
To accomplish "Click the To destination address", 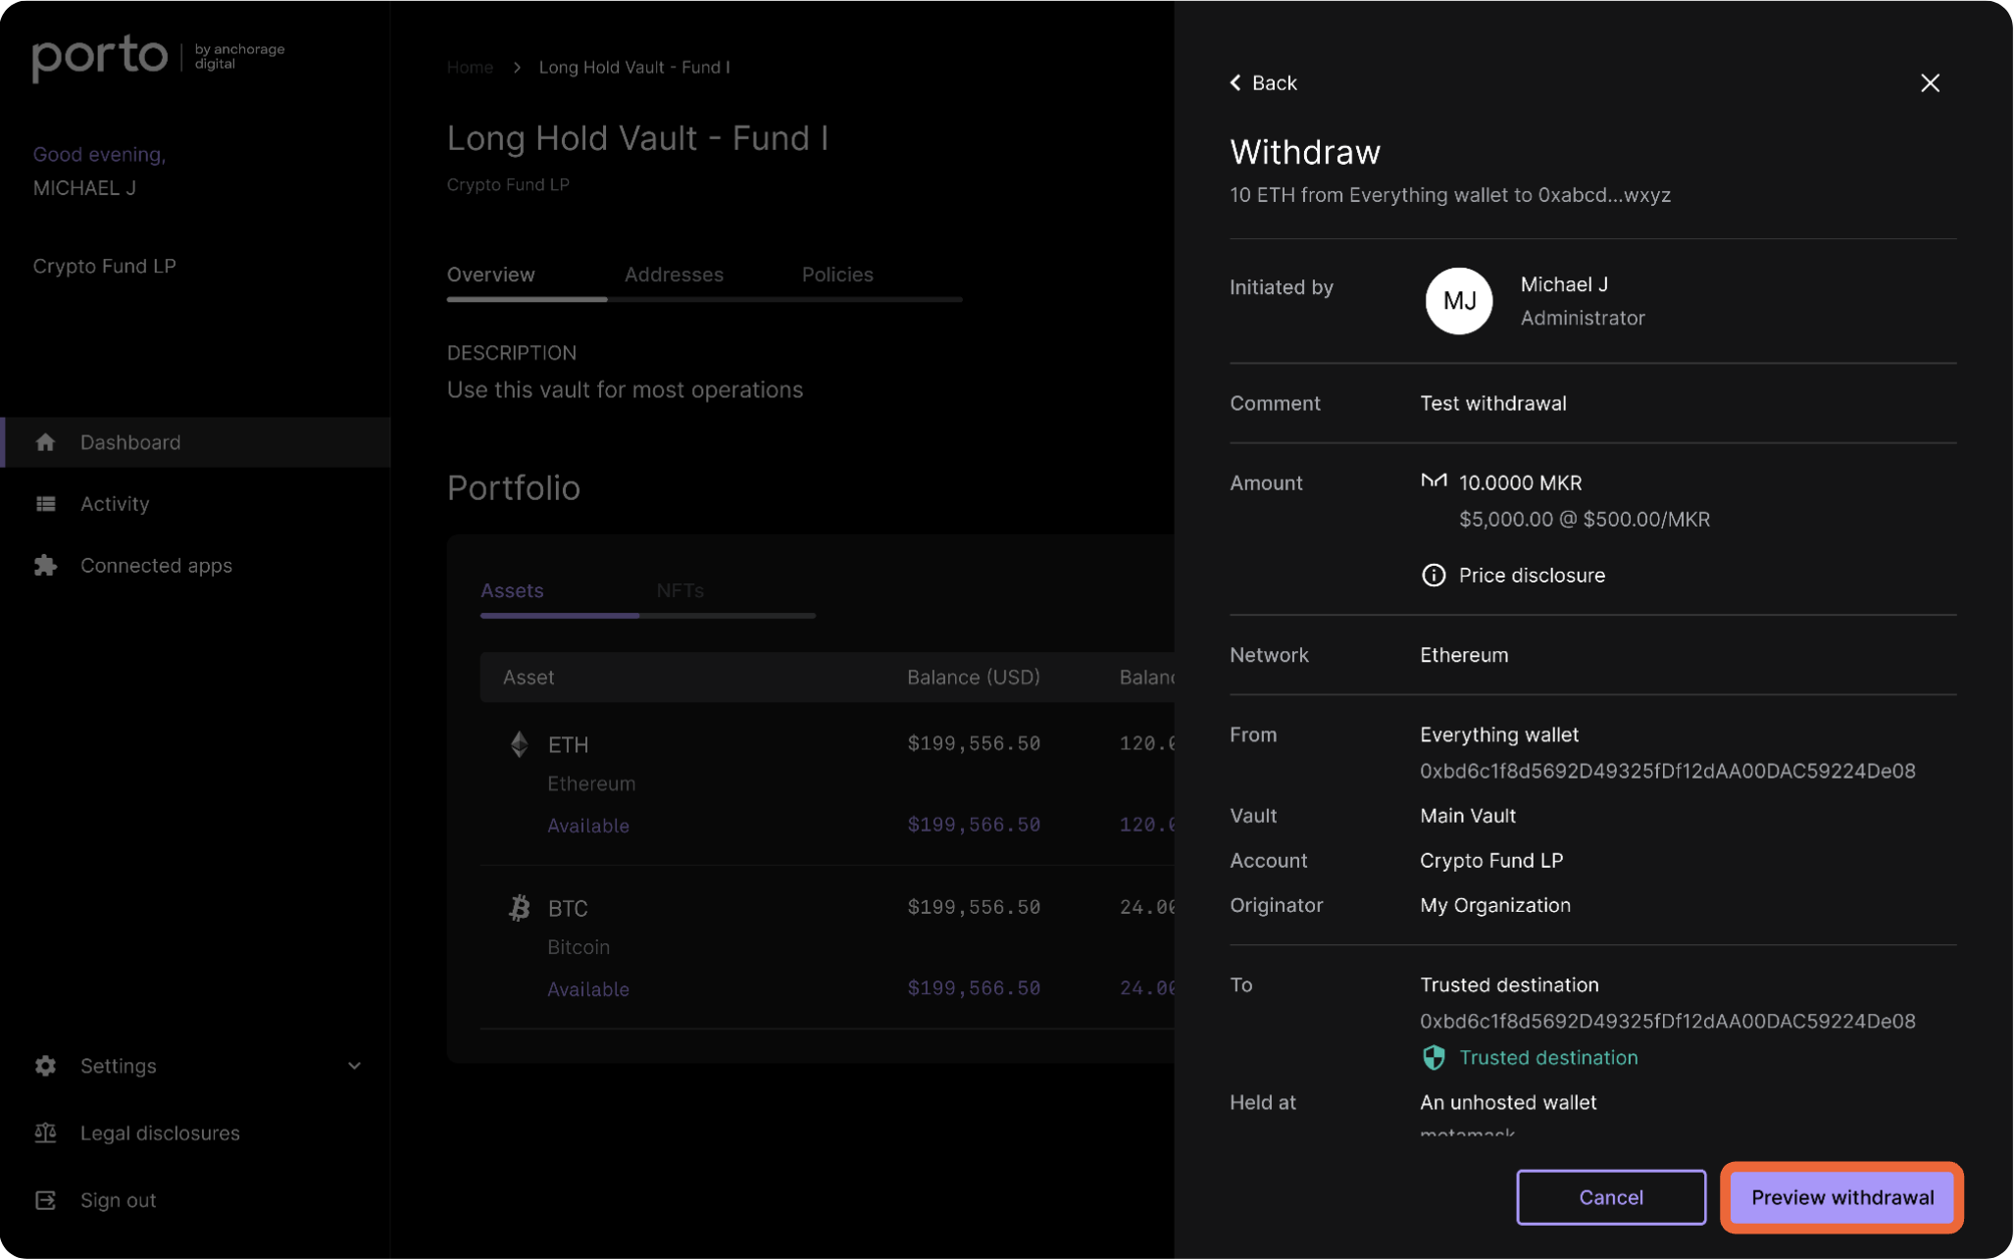I will (1667, 1021).
